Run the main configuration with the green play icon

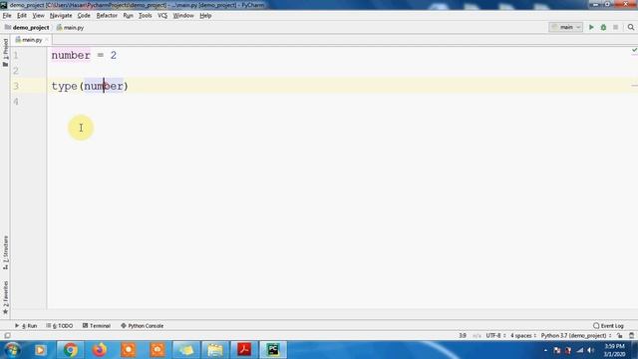click(591, 27)
